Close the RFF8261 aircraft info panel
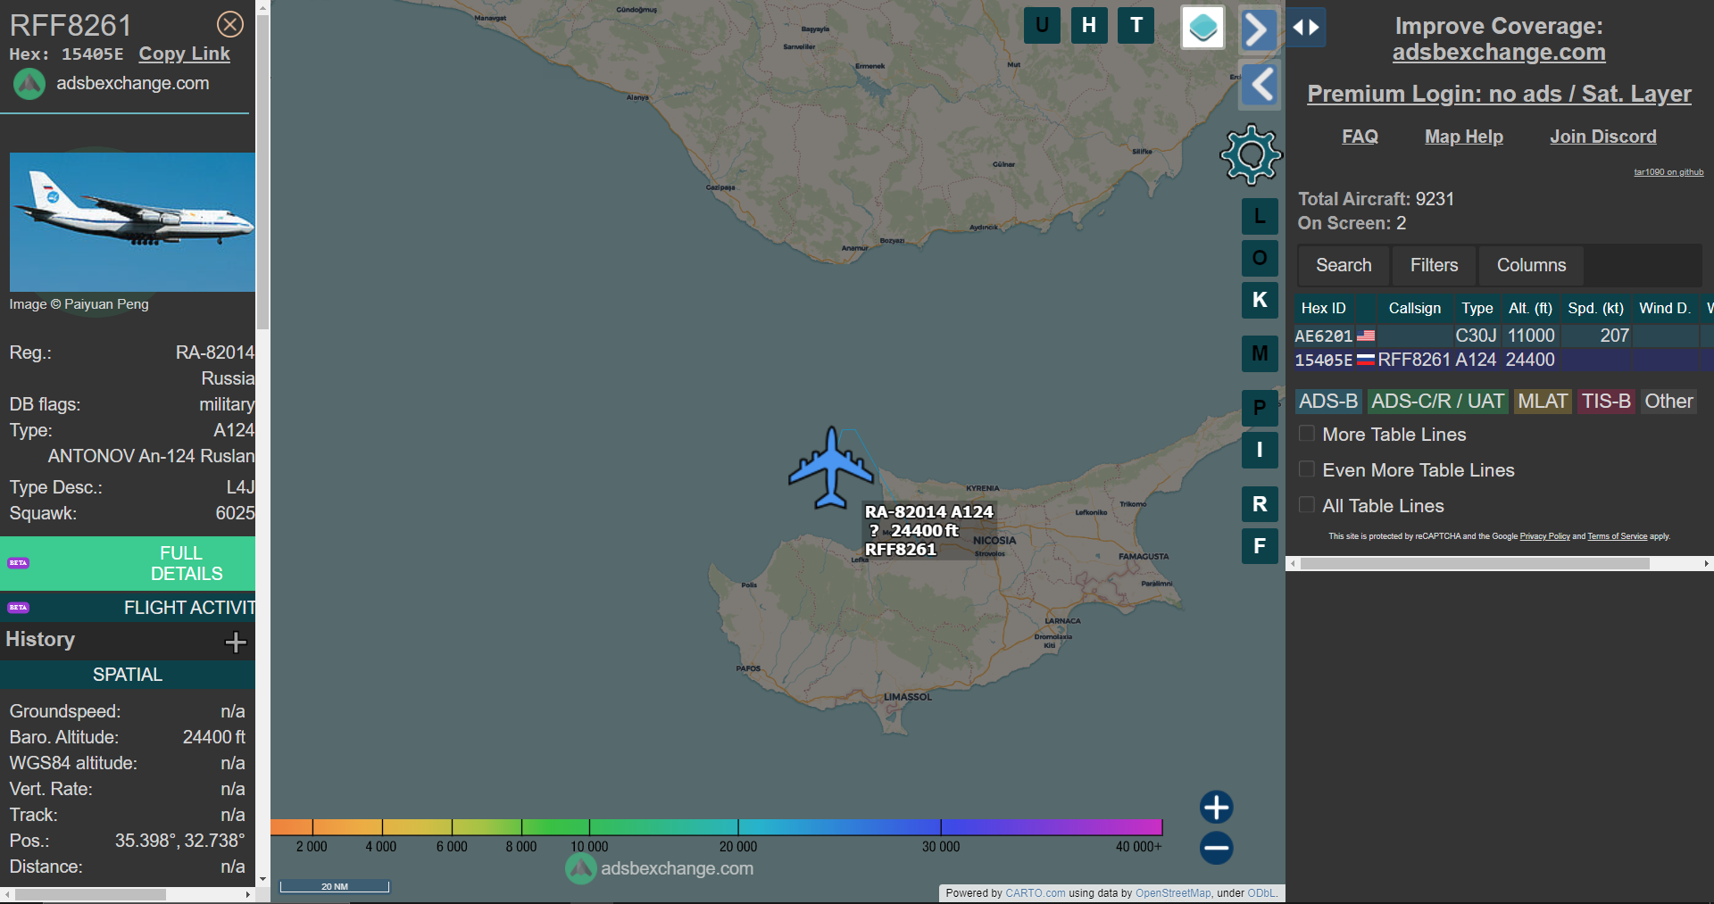The image size is (1714, 904). (x=230, y=24)
